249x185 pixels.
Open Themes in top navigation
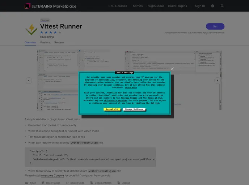pos(137,6)
